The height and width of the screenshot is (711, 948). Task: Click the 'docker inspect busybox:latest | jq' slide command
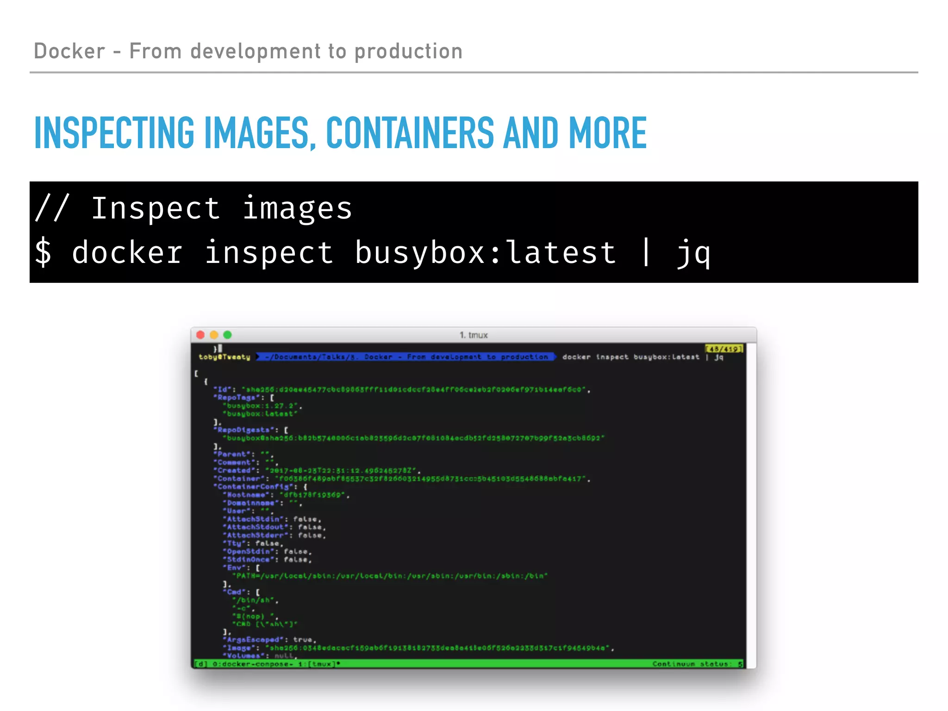point(391,253)
